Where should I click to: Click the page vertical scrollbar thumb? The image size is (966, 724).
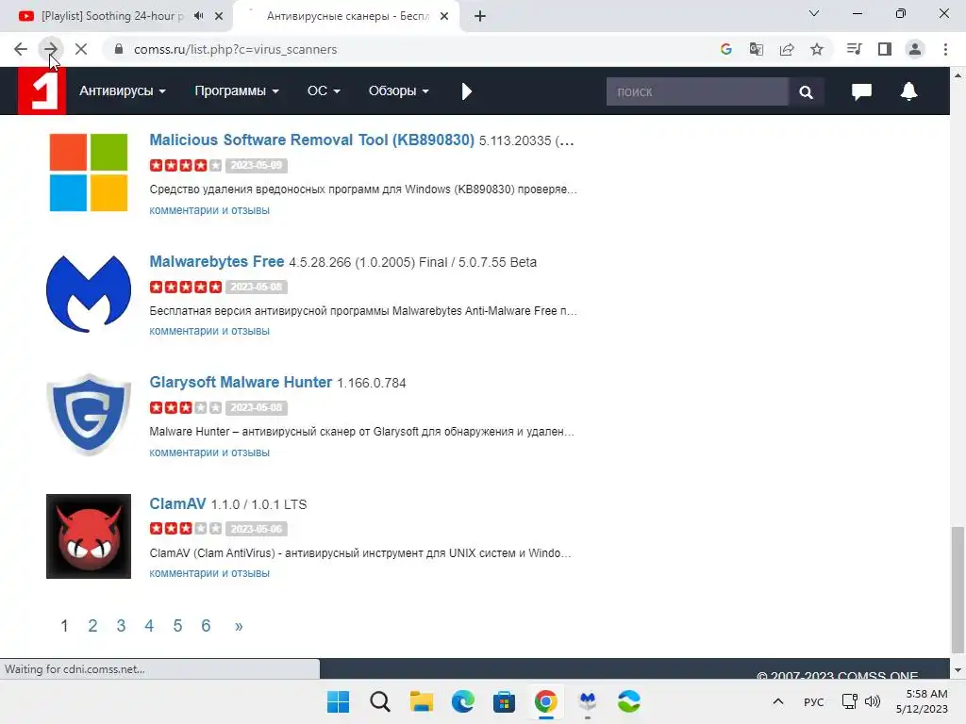pos(958,589)
